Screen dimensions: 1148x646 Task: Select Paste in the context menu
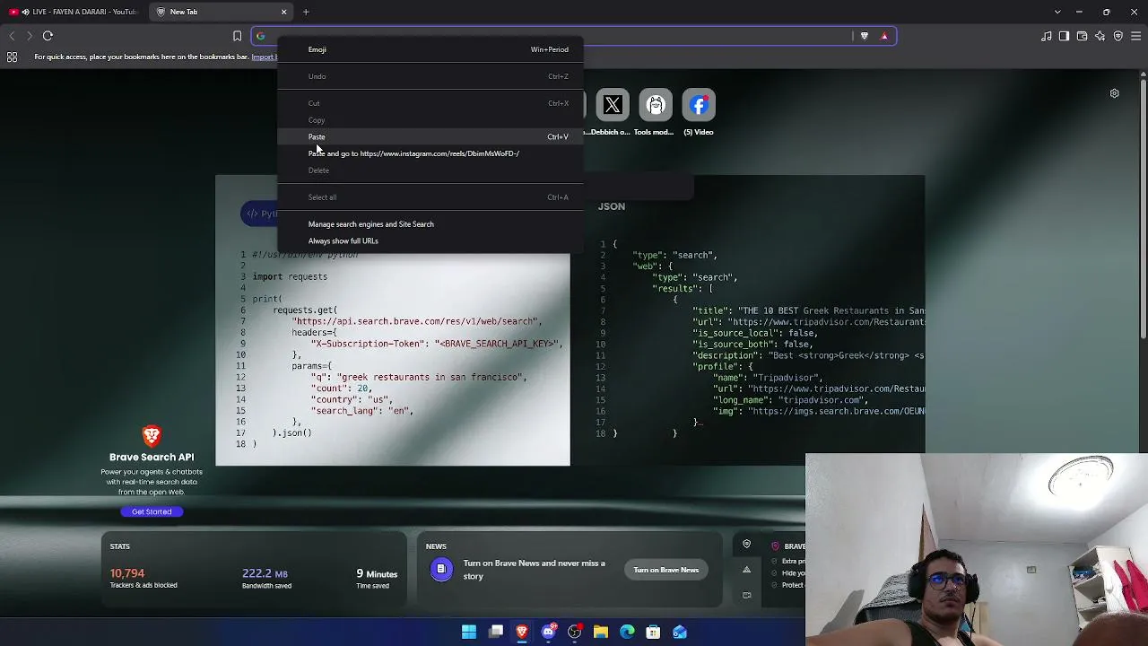click(x=430, y=137)
